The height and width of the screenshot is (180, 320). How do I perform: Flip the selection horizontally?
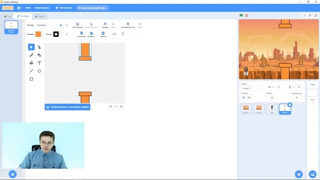[114, 34]
